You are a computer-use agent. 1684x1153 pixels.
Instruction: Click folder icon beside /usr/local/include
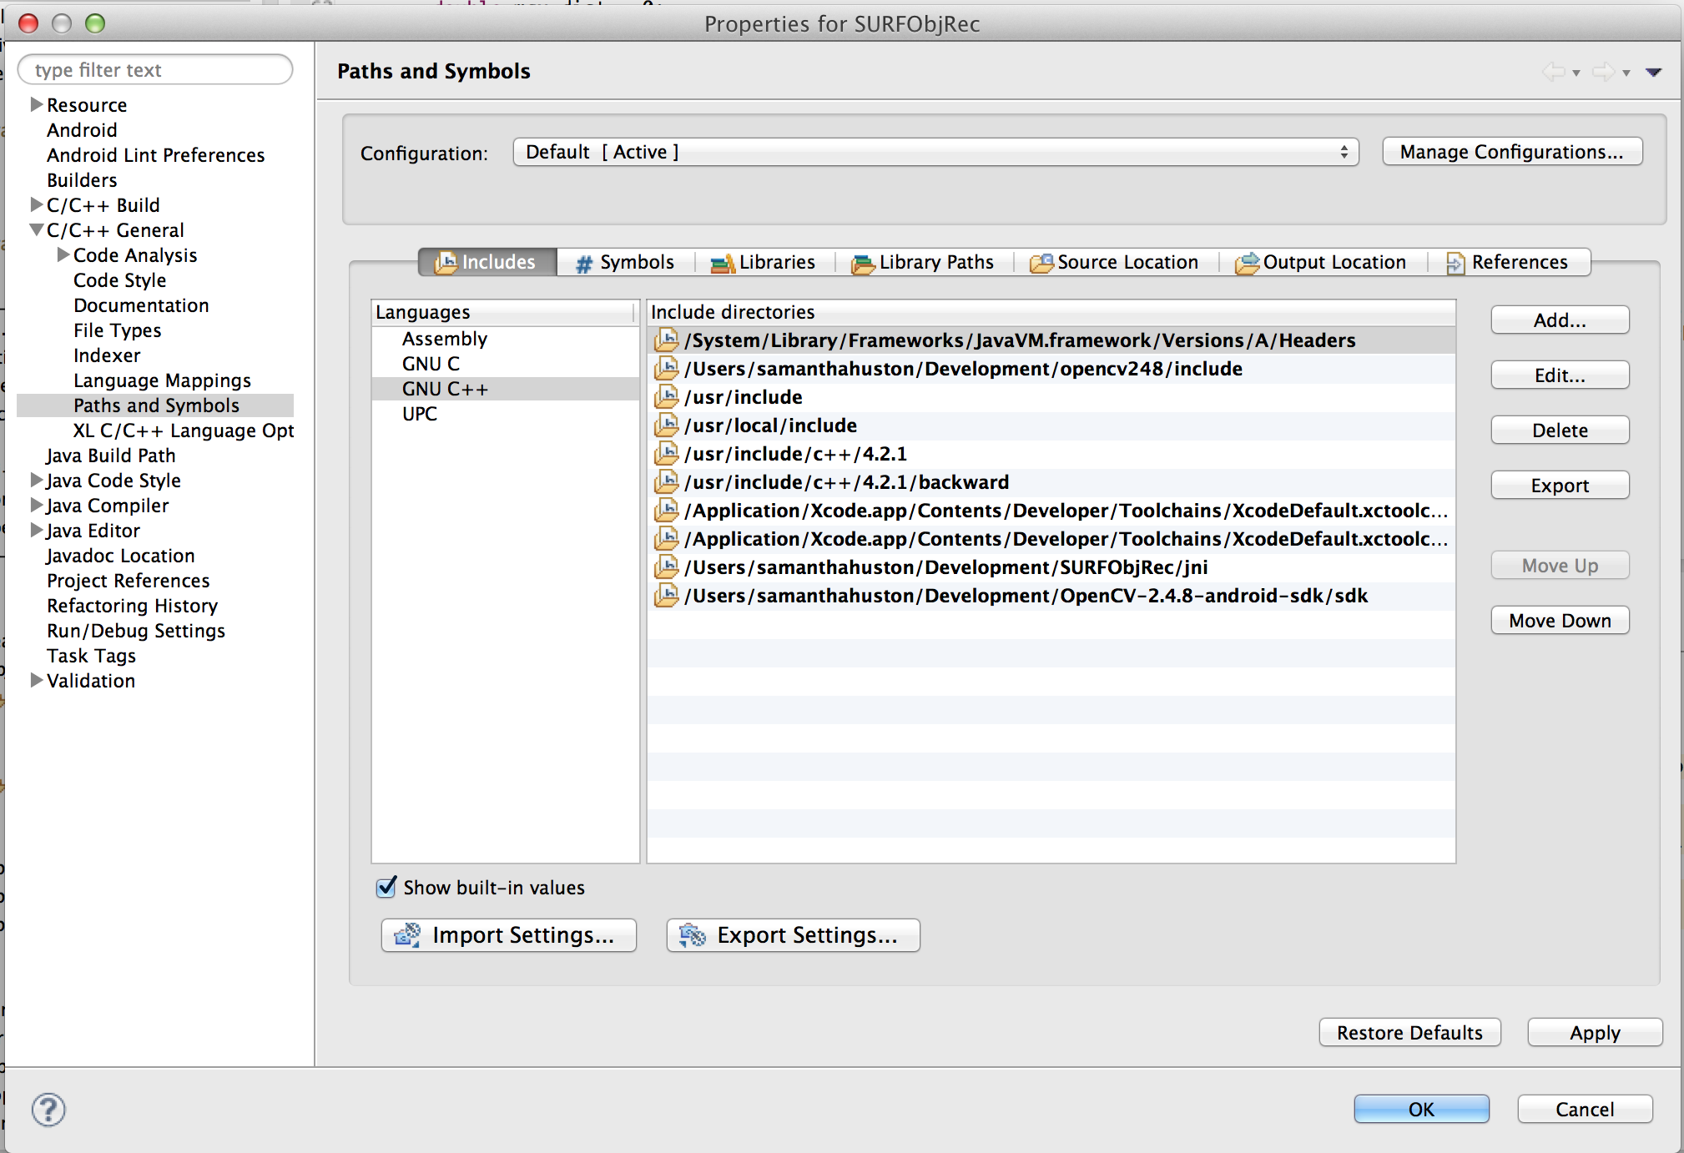[x=666, y=425]
